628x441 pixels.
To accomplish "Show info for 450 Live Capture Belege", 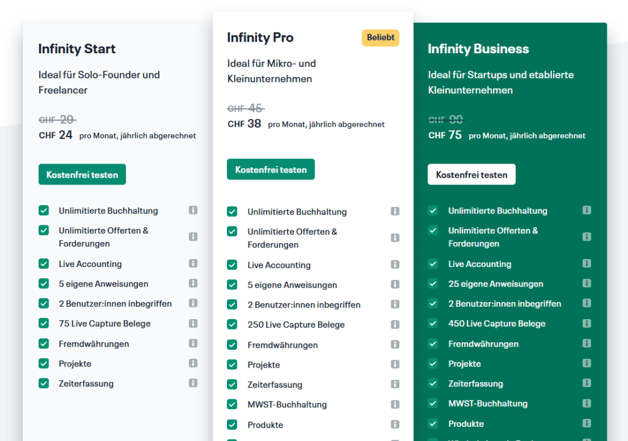I will coord(587,323).
